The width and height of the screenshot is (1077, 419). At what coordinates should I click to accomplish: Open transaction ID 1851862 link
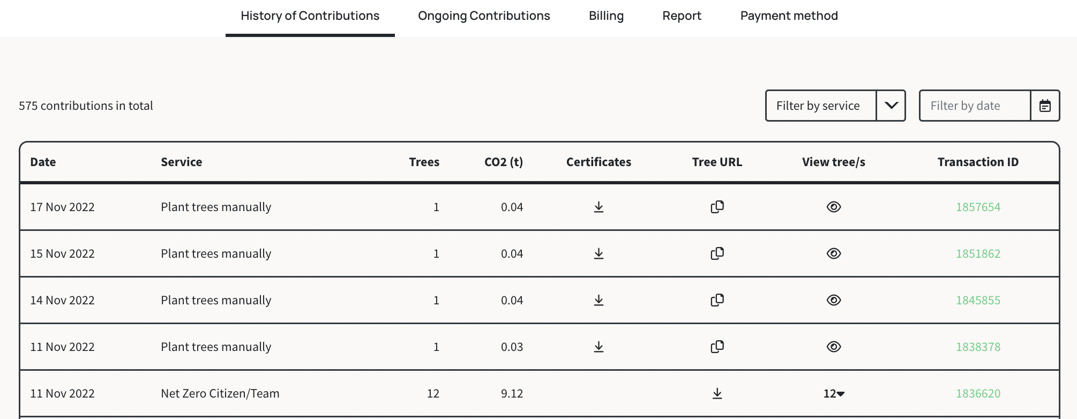978,253
